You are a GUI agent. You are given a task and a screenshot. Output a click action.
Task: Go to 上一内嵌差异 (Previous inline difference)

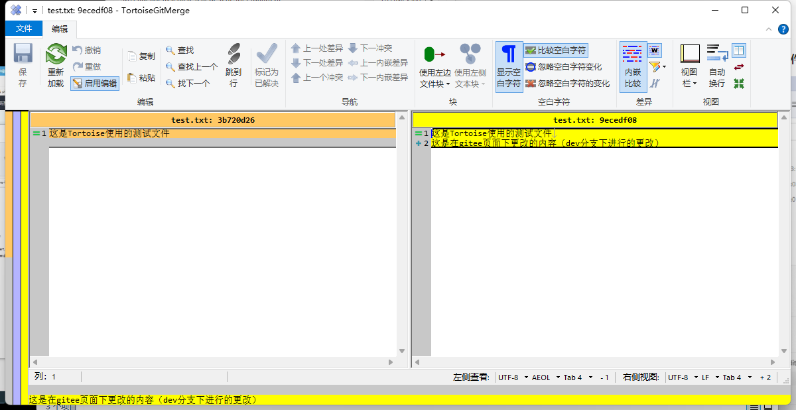point(378,62)
